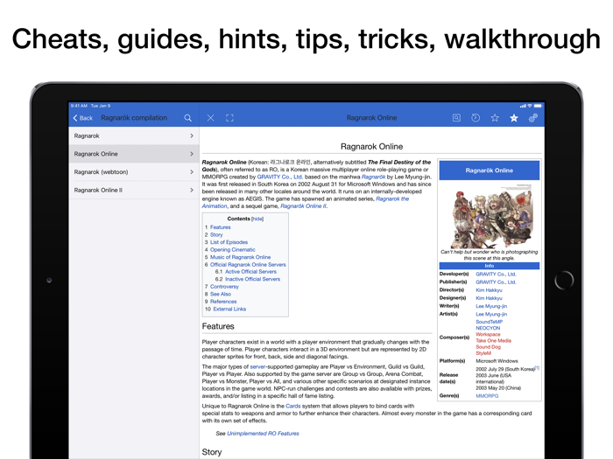Open the find-in-page search icon
Viewport: 613px width, 459px height.
point(456,118)
